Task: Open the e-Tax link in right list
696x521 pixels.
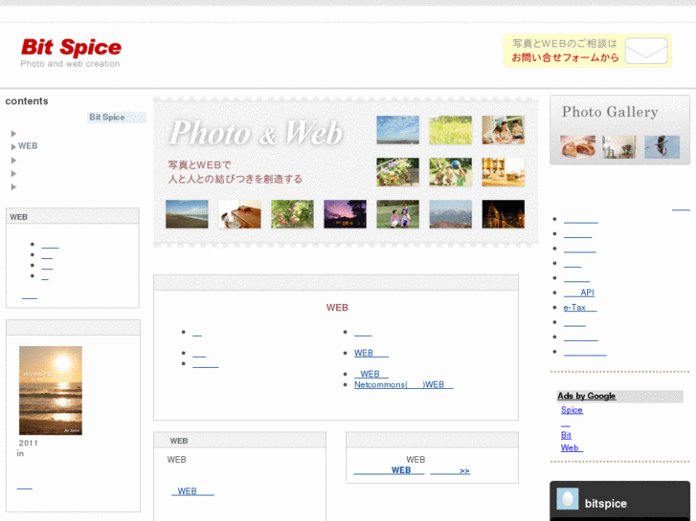Action: click(580, 307)
